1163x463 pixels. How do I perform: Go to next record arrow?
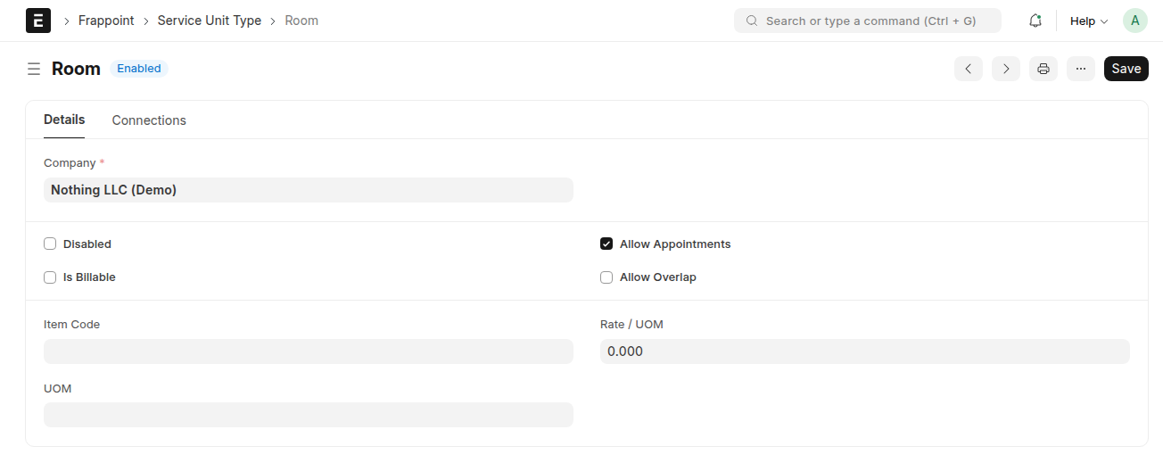coord(1006,69)
